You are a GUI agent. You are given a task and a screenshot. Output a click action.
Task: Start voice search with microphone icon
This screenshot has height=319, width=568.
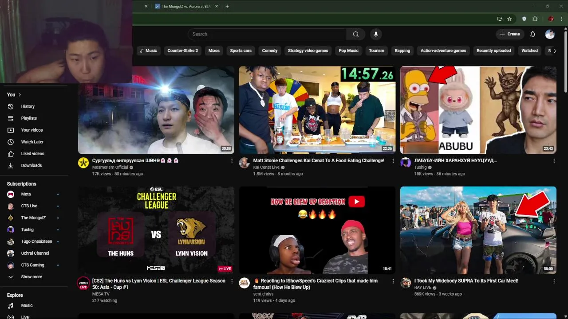pos(376,34)
